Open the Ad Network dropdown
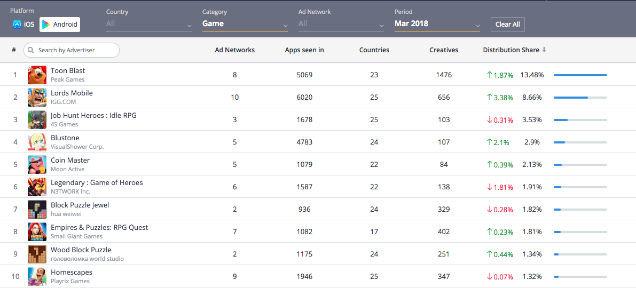Viewport: 636px width, 288px height. pos(341,25)
